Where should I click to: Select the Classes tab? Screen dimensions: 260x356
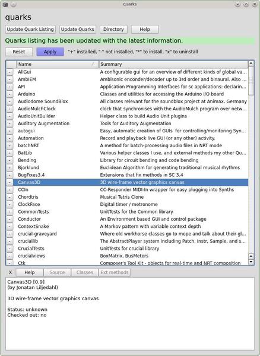point(85,272)
